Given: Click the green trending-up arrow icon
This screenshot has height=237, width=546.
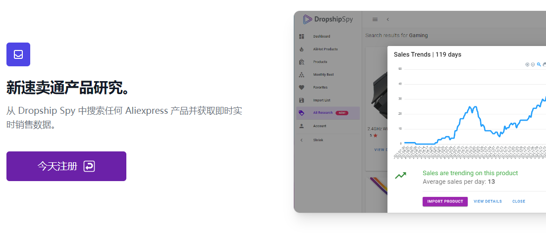Looking at the screenshot, I should [400, 176].
